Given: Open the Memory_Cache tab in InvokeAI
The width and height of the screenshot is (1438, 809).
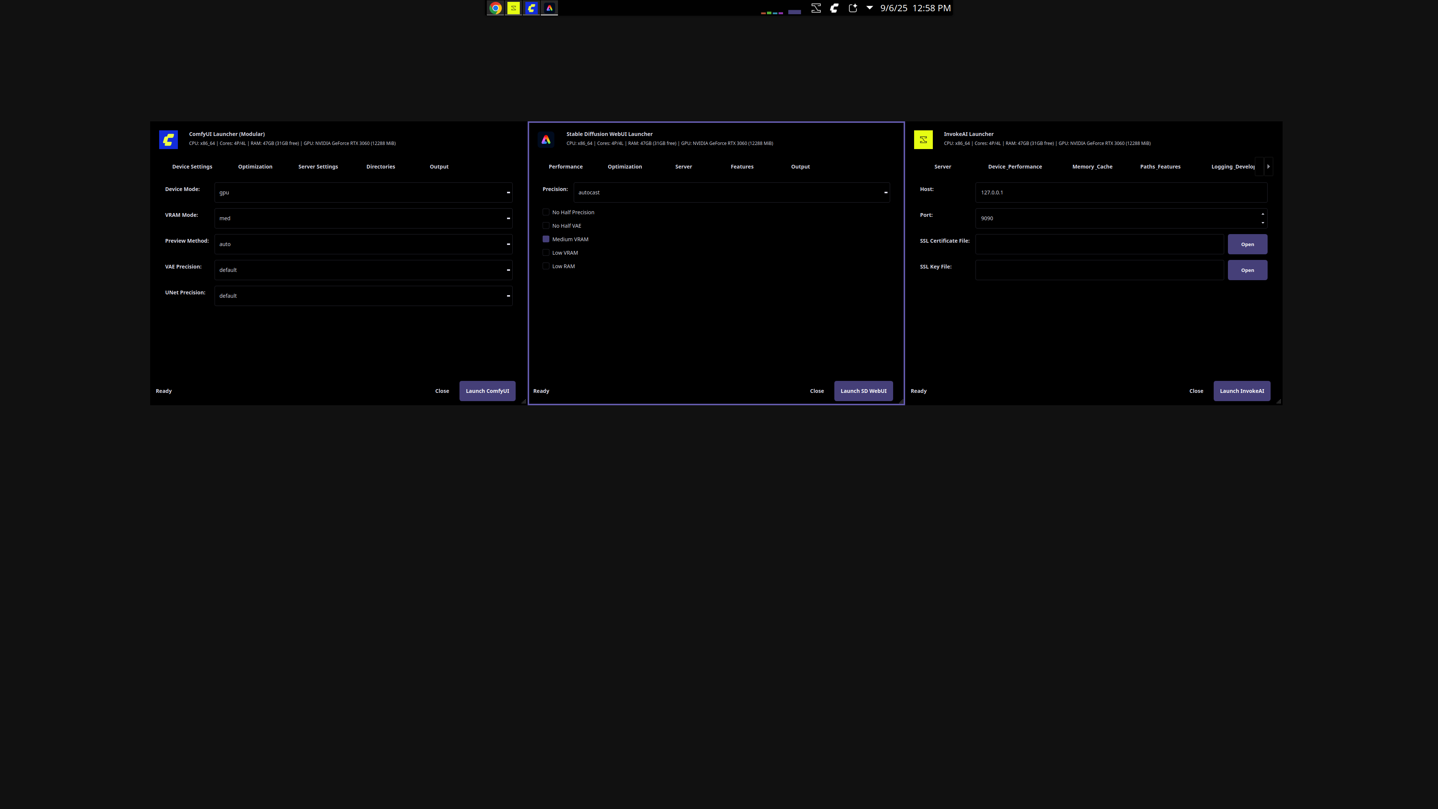Looking at the screenshot, I should (x=1092, y=166).
